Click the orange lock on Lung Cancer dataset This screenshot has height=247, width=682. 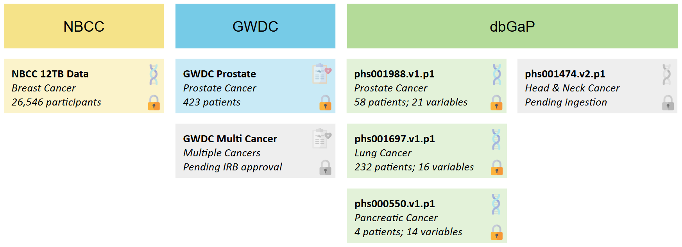coord(497,168)
